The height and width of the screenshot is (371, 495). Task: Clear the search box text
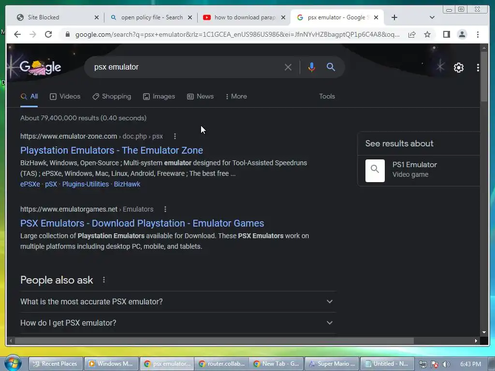point(288,67)
